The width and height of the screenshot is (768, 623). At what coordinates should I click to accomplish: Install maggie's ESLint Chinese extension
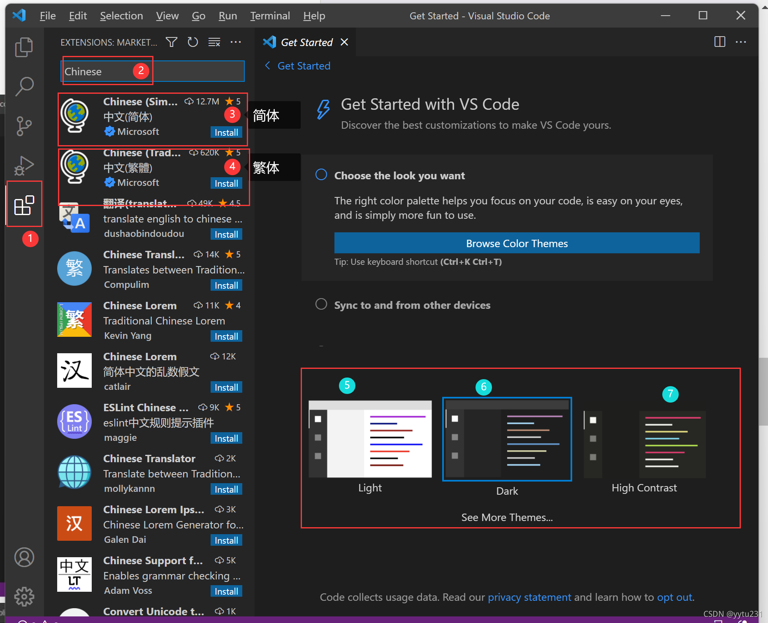click(x=226, y=438)
